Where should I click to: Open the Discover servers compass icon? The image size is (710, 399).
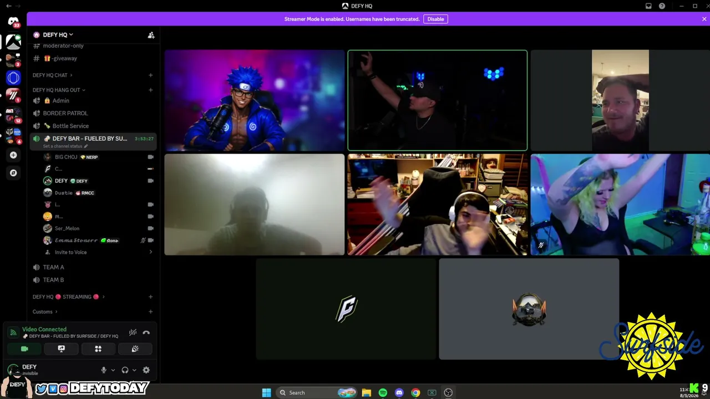click(x=13, y=173)
